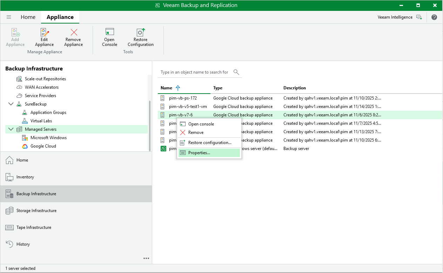Click the Open Console ribbon icon
This screenshot has height=273, width=443.
(x=109, y=37)
